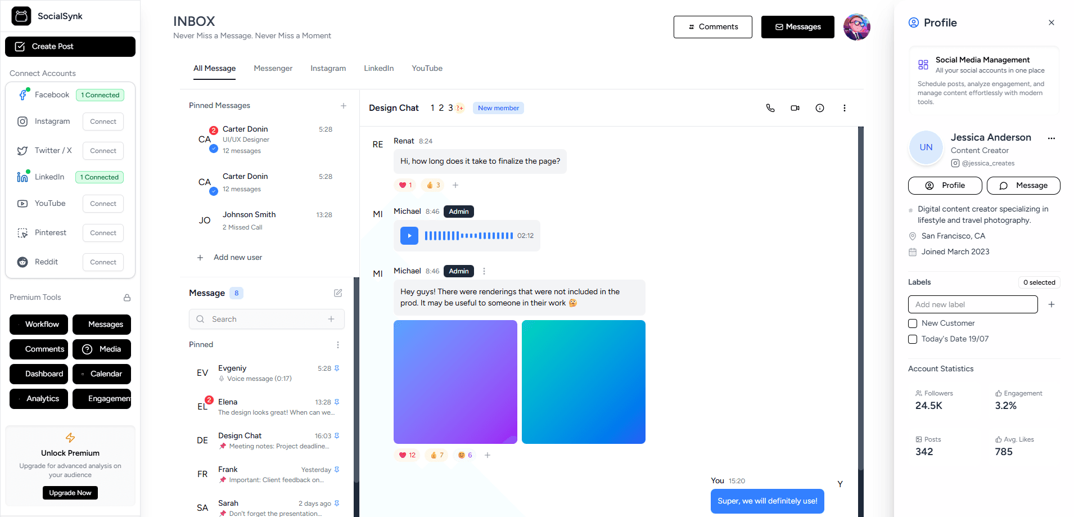Click the Create Post button

(70, 47)
